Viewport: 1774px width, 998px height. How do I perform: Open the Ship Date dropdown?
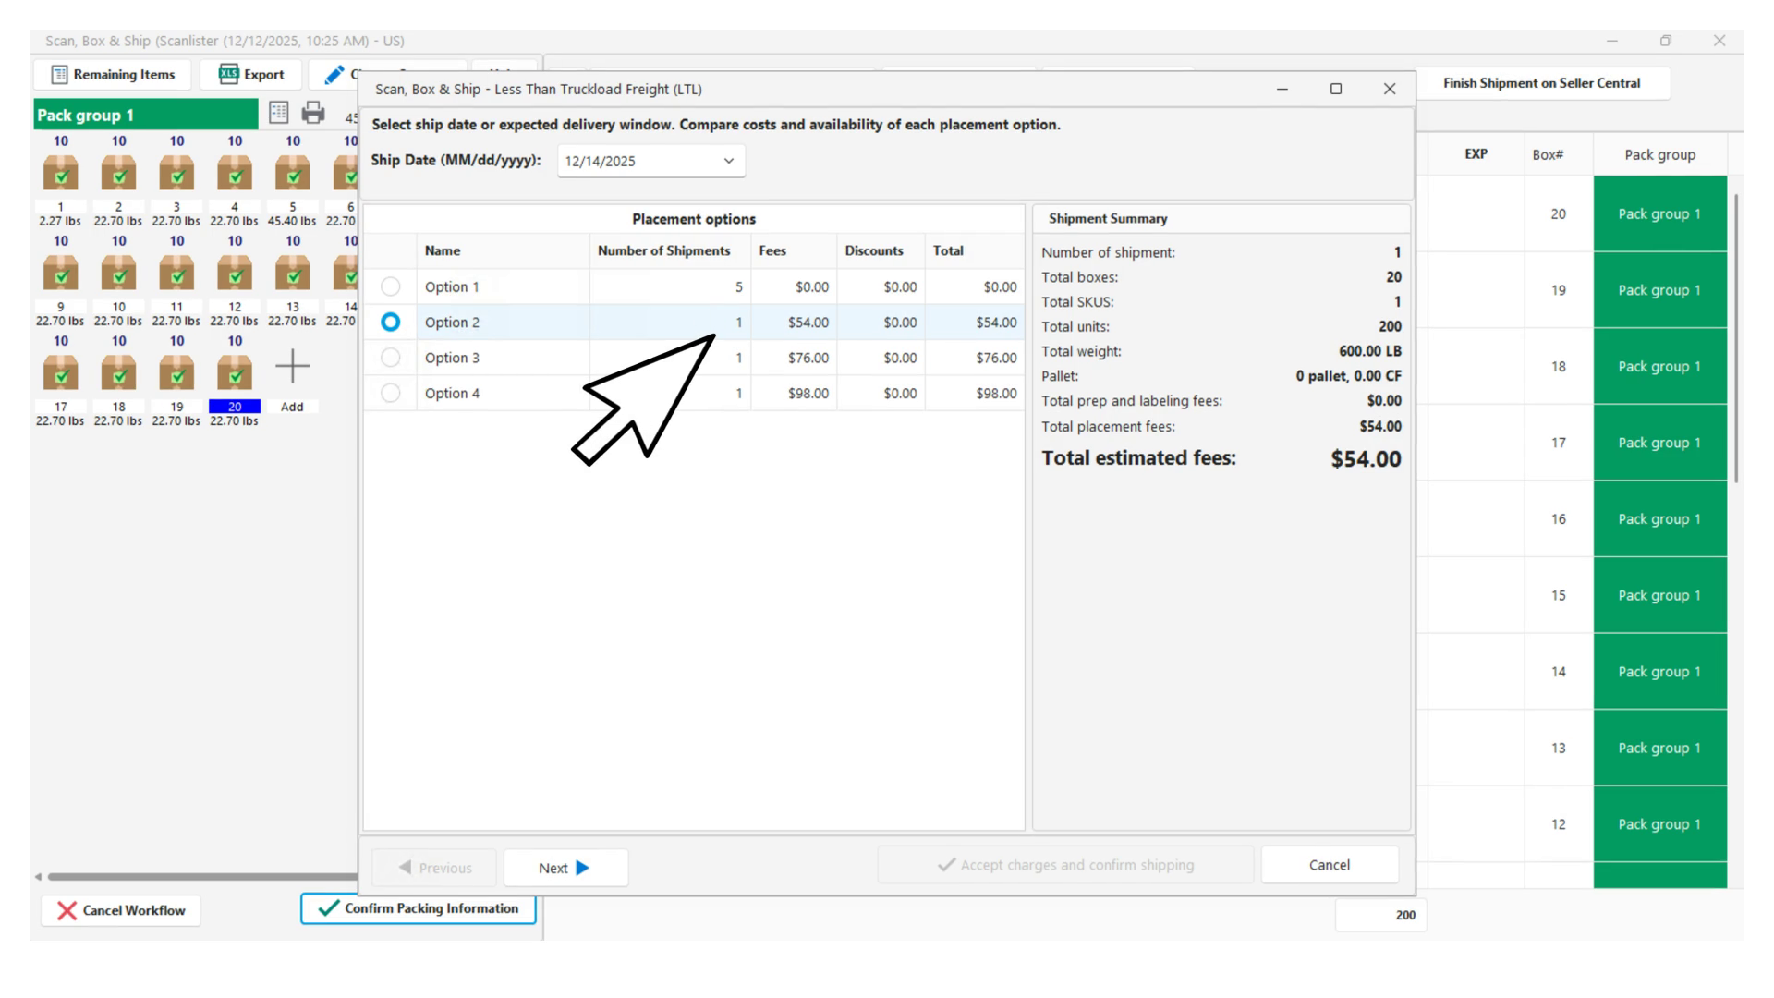click(x=728, y=161)
